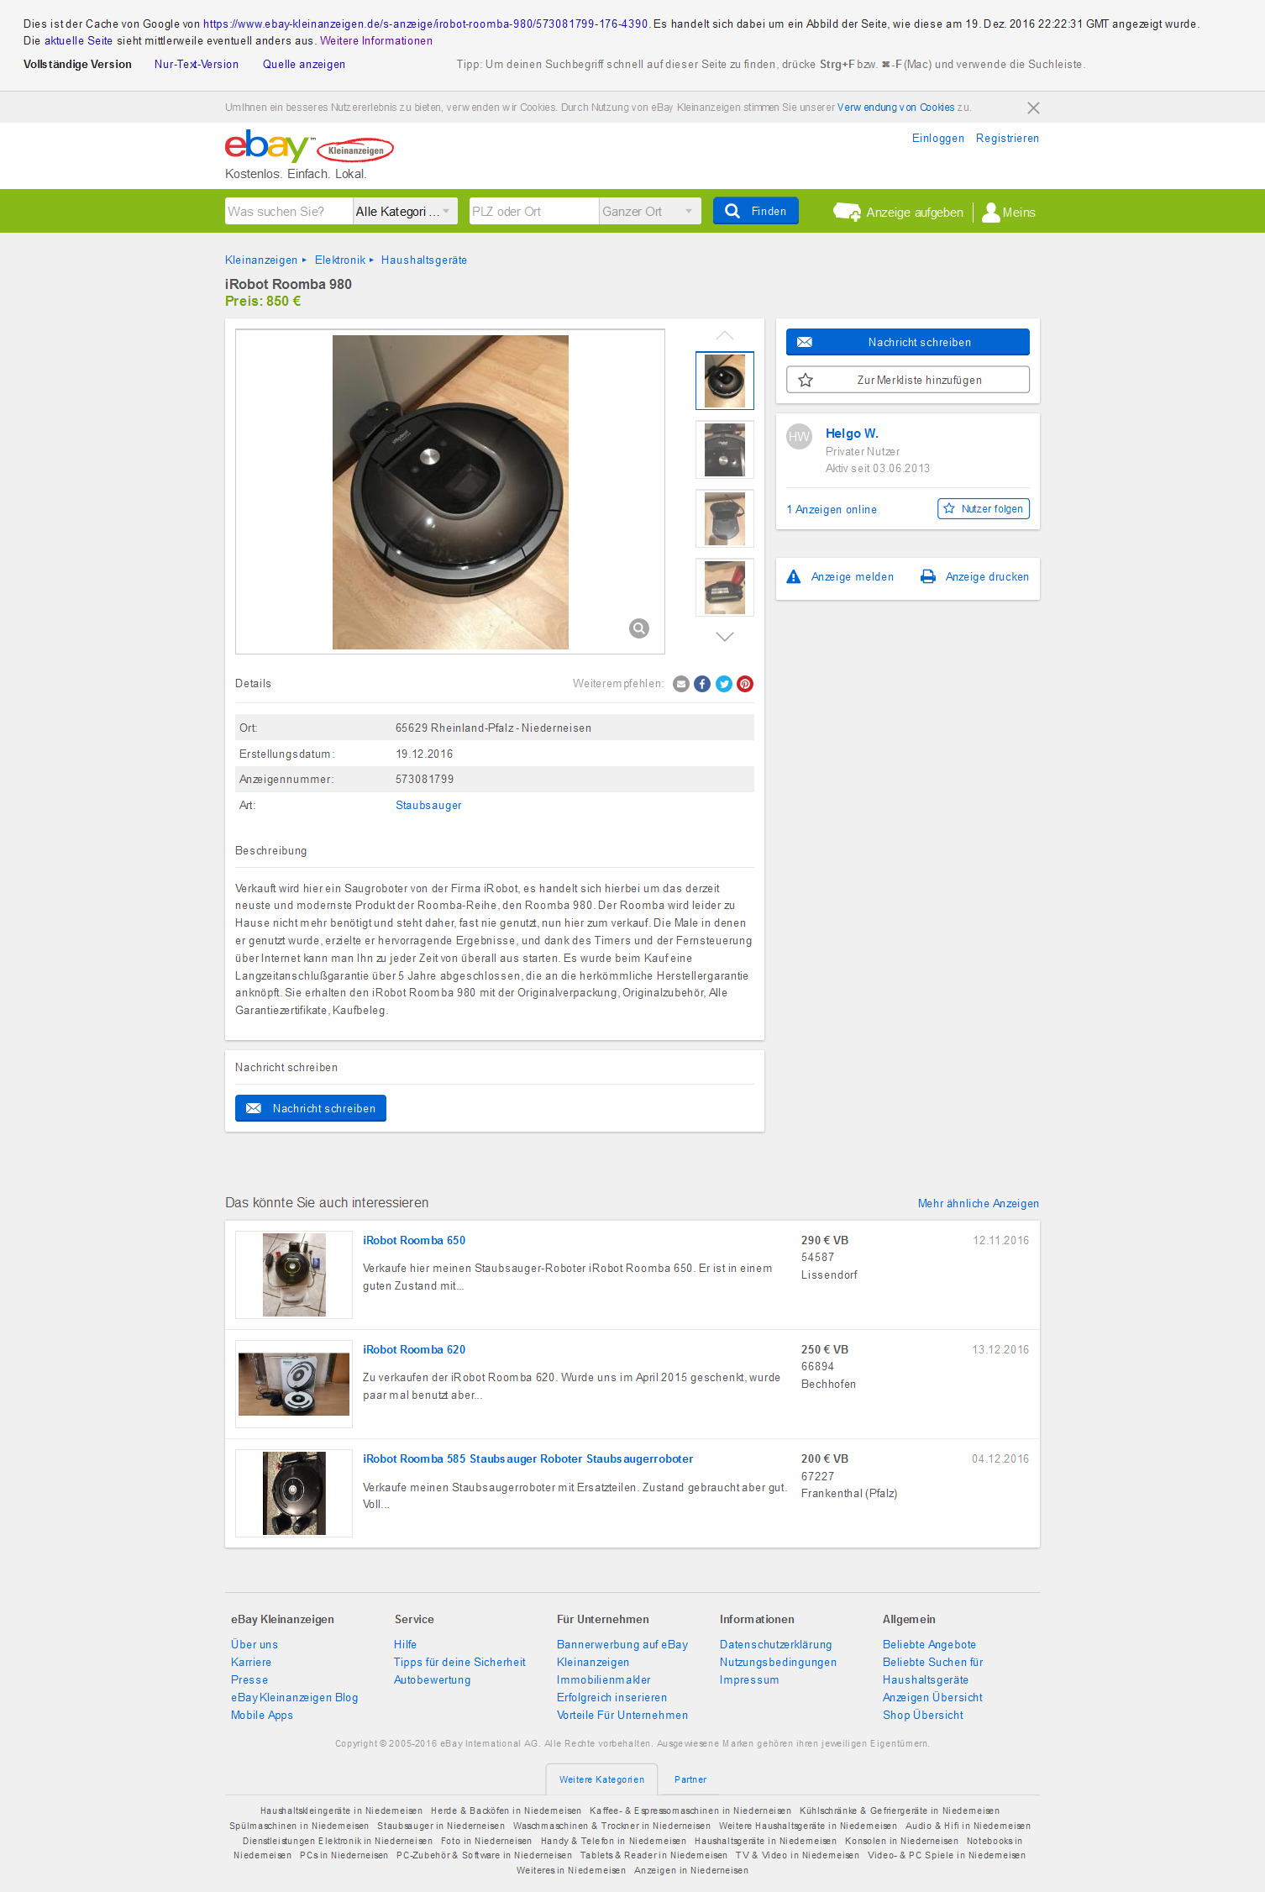This screenshot has height=1892, width=1265.
Task: Open the iRobot Roomba 650 listing
Action: [x=414, y=1240]
